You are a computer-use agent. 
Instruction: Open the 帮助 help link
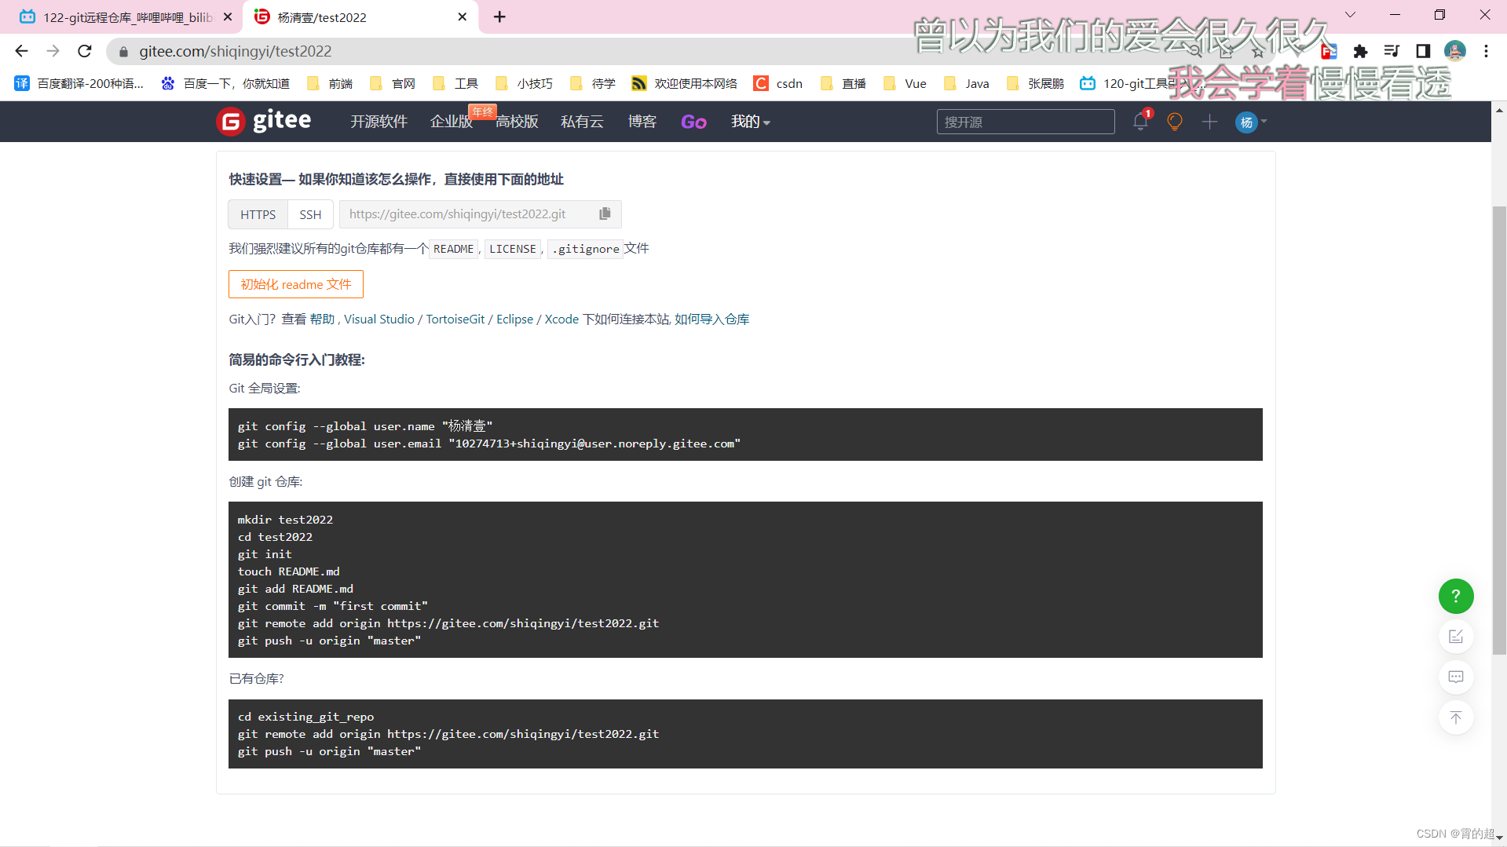coord(322,319)
